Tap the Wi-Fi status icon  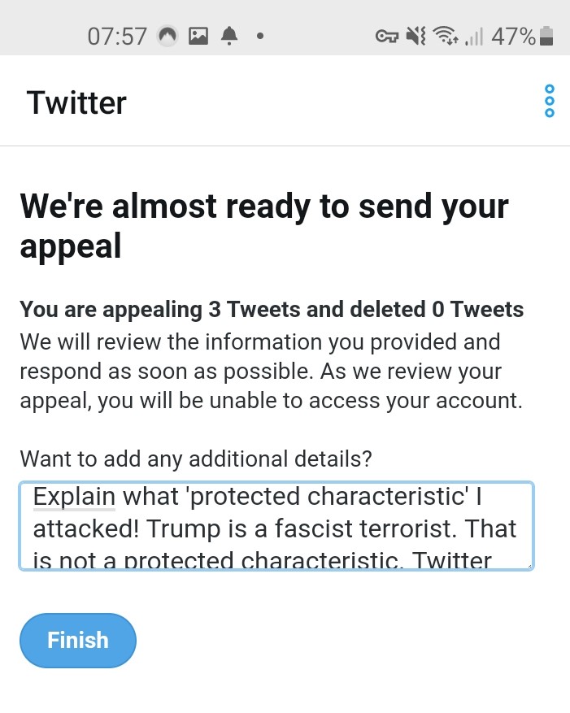446,37
